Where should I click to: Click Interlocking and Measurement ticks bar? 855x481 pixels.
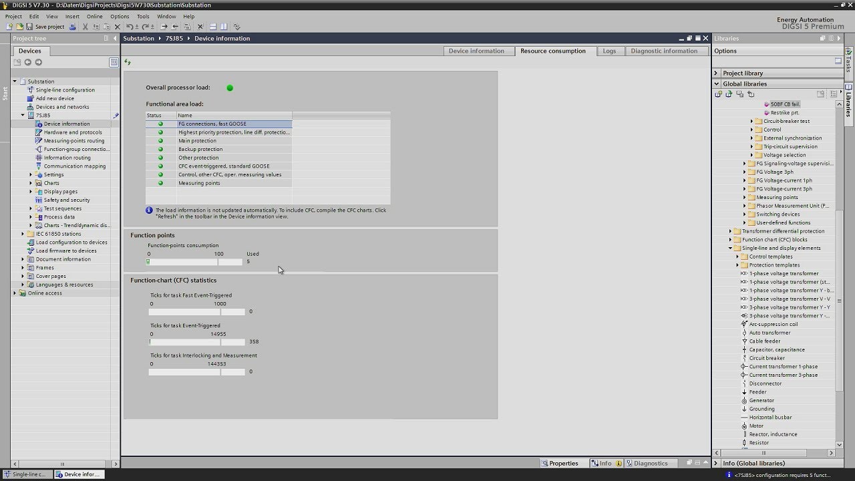pyautogui.click(x=196, y=372)
